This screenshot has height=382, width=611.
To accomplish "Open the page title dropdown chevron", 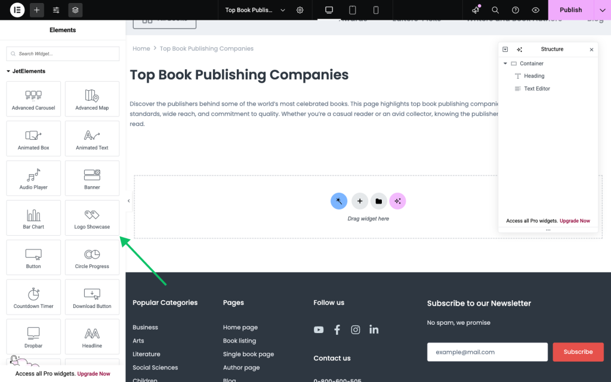I will coord(283,10).
